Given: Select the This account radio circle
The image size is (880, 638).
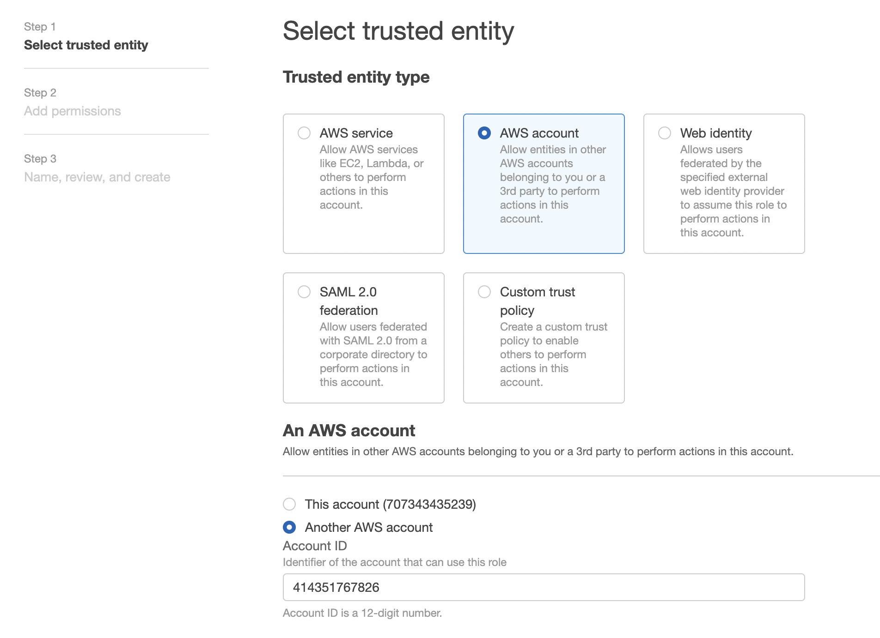Looking at the screenshot, I should pyautogui.click(x=289, y=504).
